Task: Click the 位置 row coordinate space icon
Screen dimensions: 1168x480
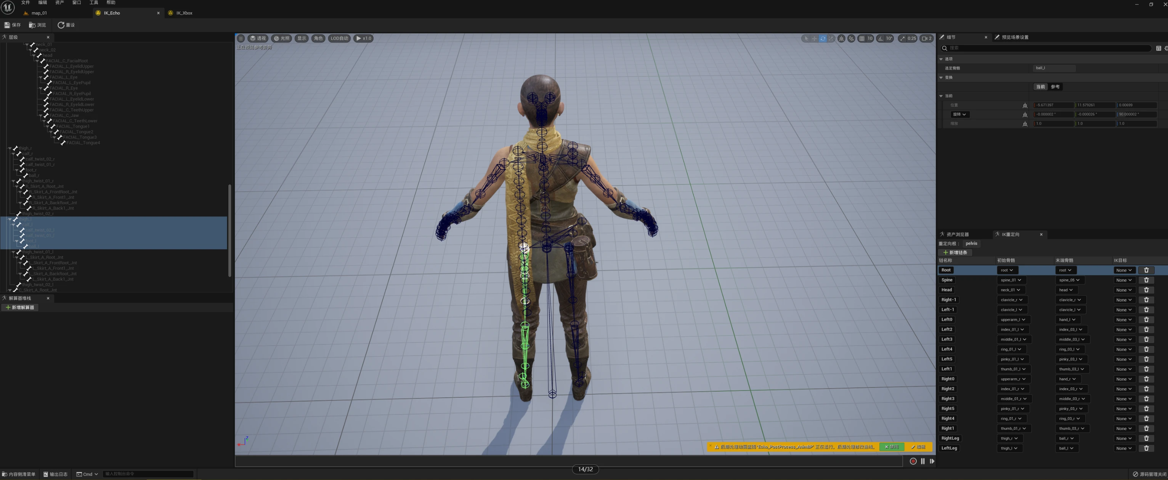Action: [x=1025, y=105]
